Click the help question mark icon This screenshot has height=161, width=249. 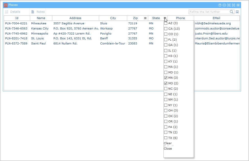pos(220,5)
